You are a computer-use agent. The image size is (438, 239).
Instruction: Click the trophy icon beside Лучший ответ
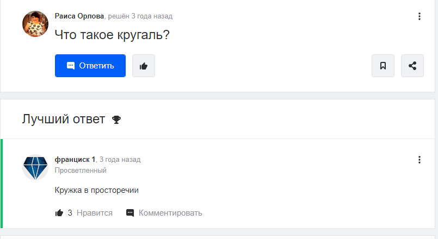[x=116, y=119]
